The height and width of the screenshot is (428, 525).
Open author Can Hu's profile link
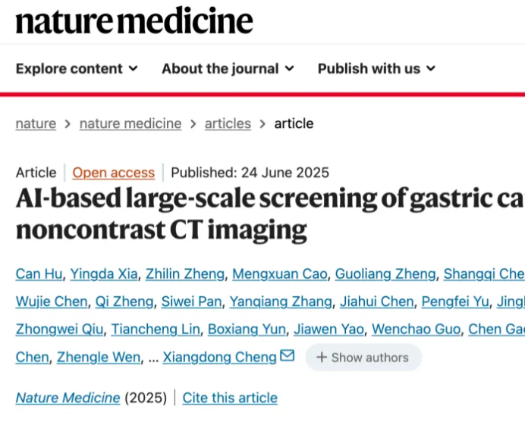pyautogui.click(x=39, y=274)
